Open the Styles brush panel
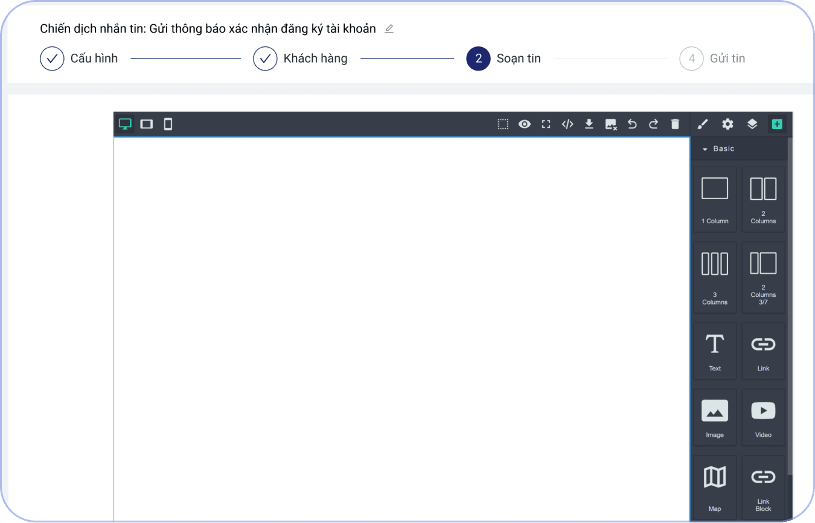The height and width of the screenshot is (523, 815). [703, 124]
